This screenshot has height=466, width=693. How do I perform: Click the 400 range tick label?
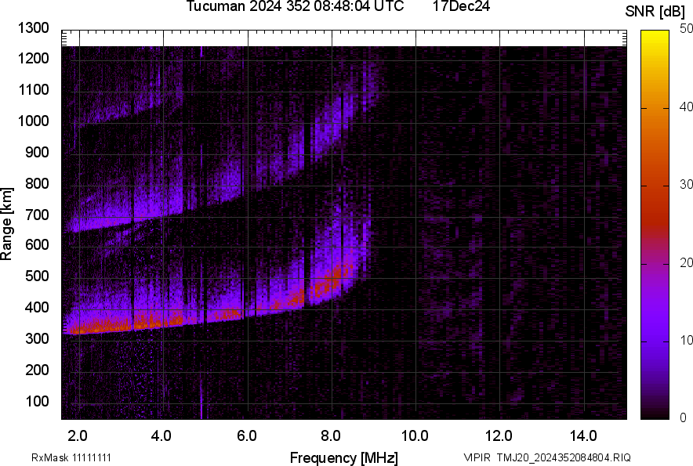pos(37,308)
